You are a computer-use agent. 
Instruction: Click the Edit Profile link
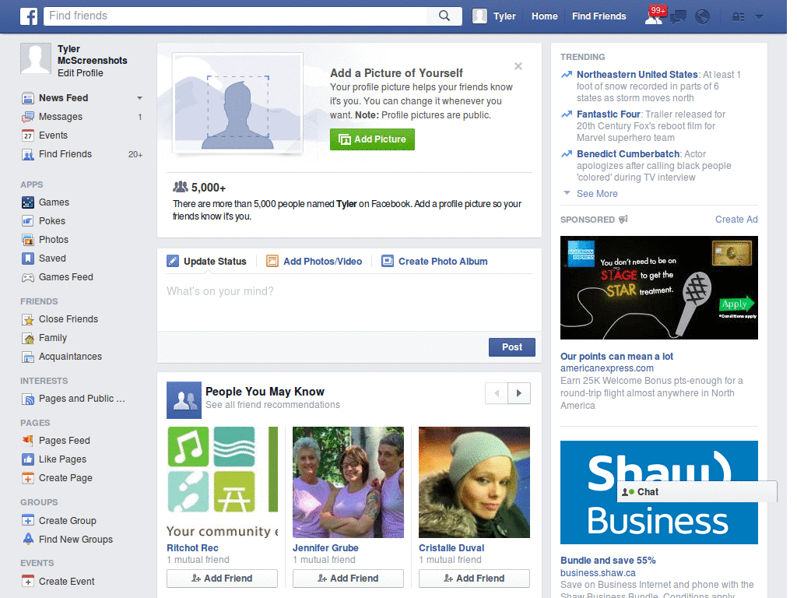click(80, 73)
